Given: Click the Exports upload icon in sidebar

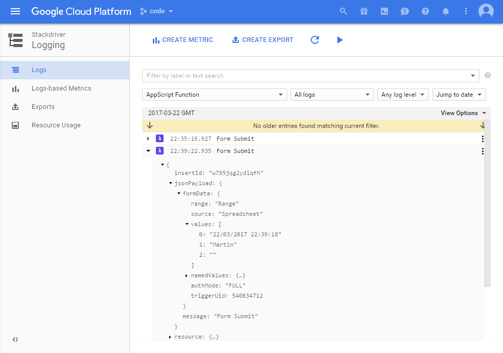Looking at the screenshot, I should click(15, 107).
